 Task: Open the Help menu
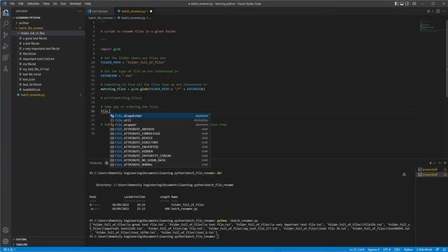point(87,3)
